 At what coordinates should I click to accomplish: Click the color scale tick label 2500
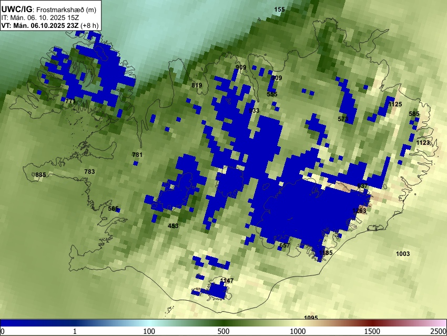[439, 331]
